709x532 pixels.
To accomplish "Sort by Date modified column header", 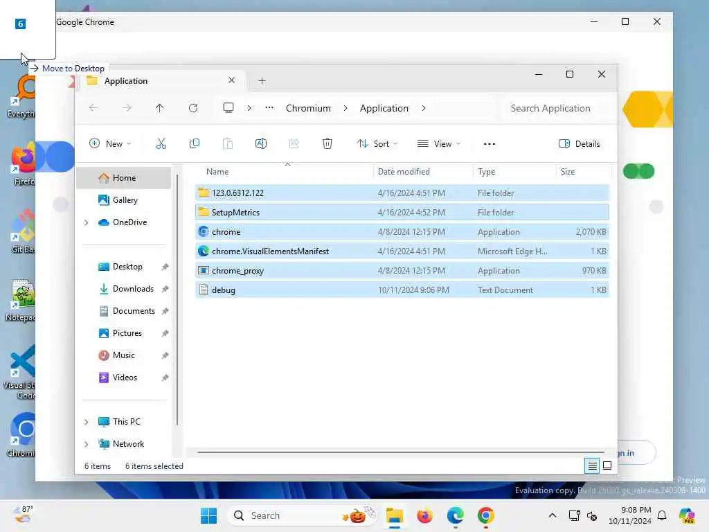I will click(423, 172).
